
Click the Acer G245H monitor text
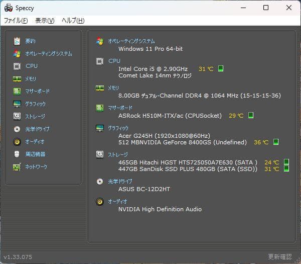(x=165, y=136)
